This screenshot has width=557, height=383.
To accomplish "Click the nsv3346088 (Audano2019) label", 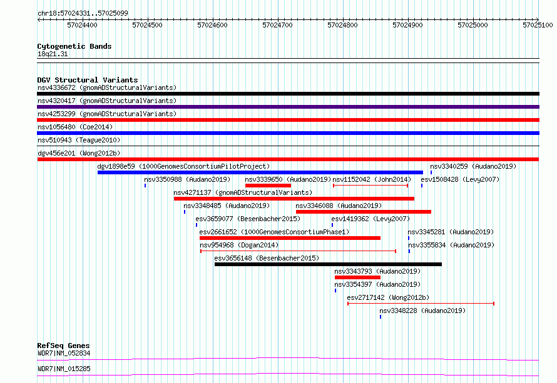I will [339, 206].
